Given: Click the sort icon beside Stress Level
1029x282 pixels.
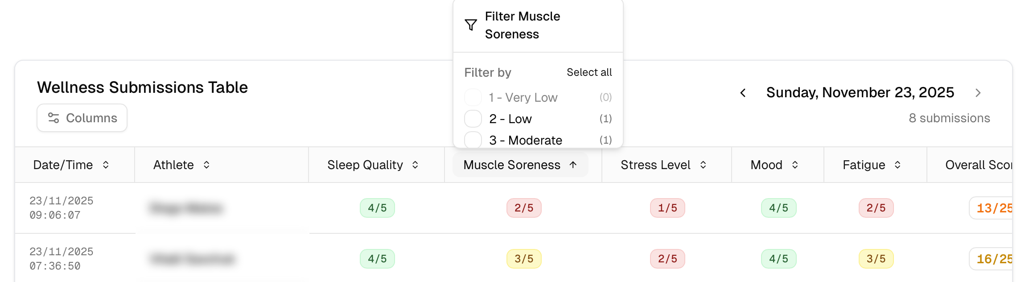Looking at the screenshot, I should tap(703, 165).
